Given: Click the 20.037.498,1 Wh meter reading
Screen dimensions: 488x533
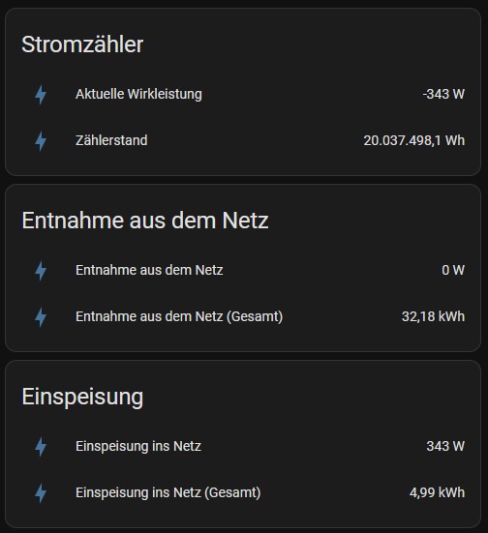Looking at the screenshot, I should pos(413,140).
